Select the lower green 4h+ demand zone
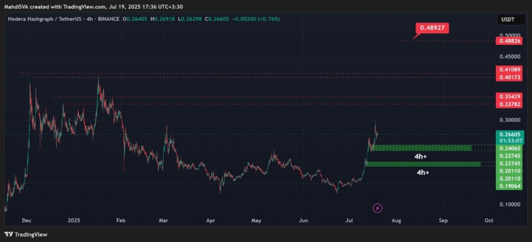This screenshot has height=242, width=532. 423,164
